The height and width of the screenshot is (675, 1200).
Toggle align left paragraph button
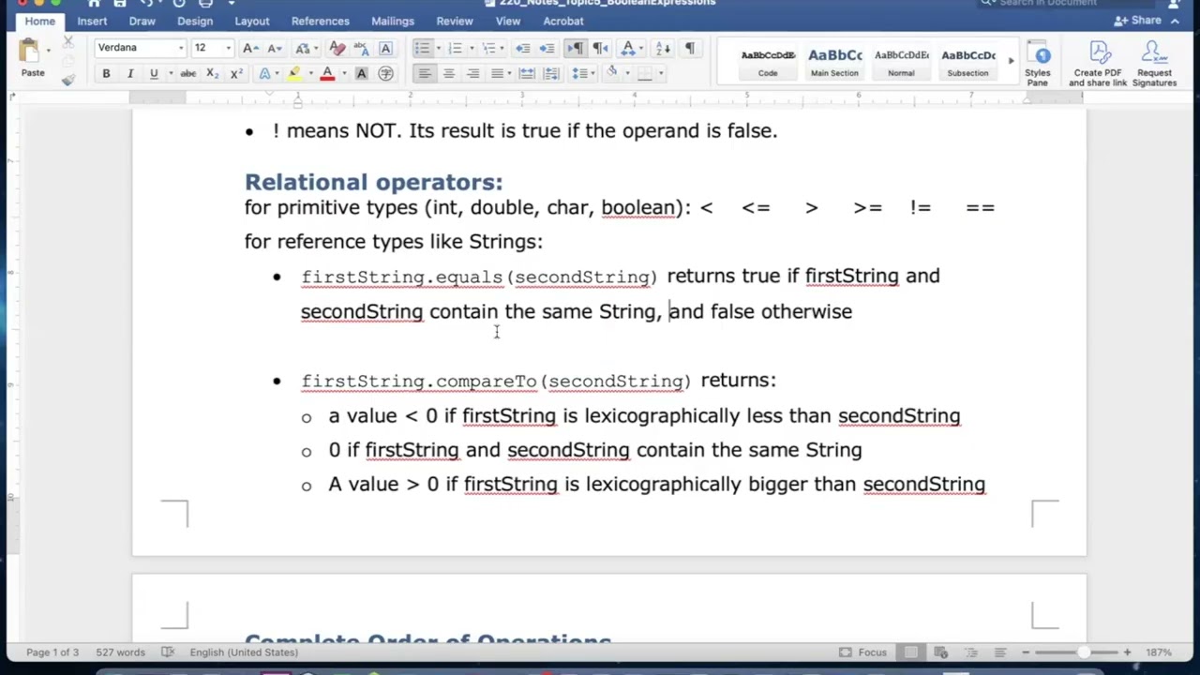tap(424, 73)
